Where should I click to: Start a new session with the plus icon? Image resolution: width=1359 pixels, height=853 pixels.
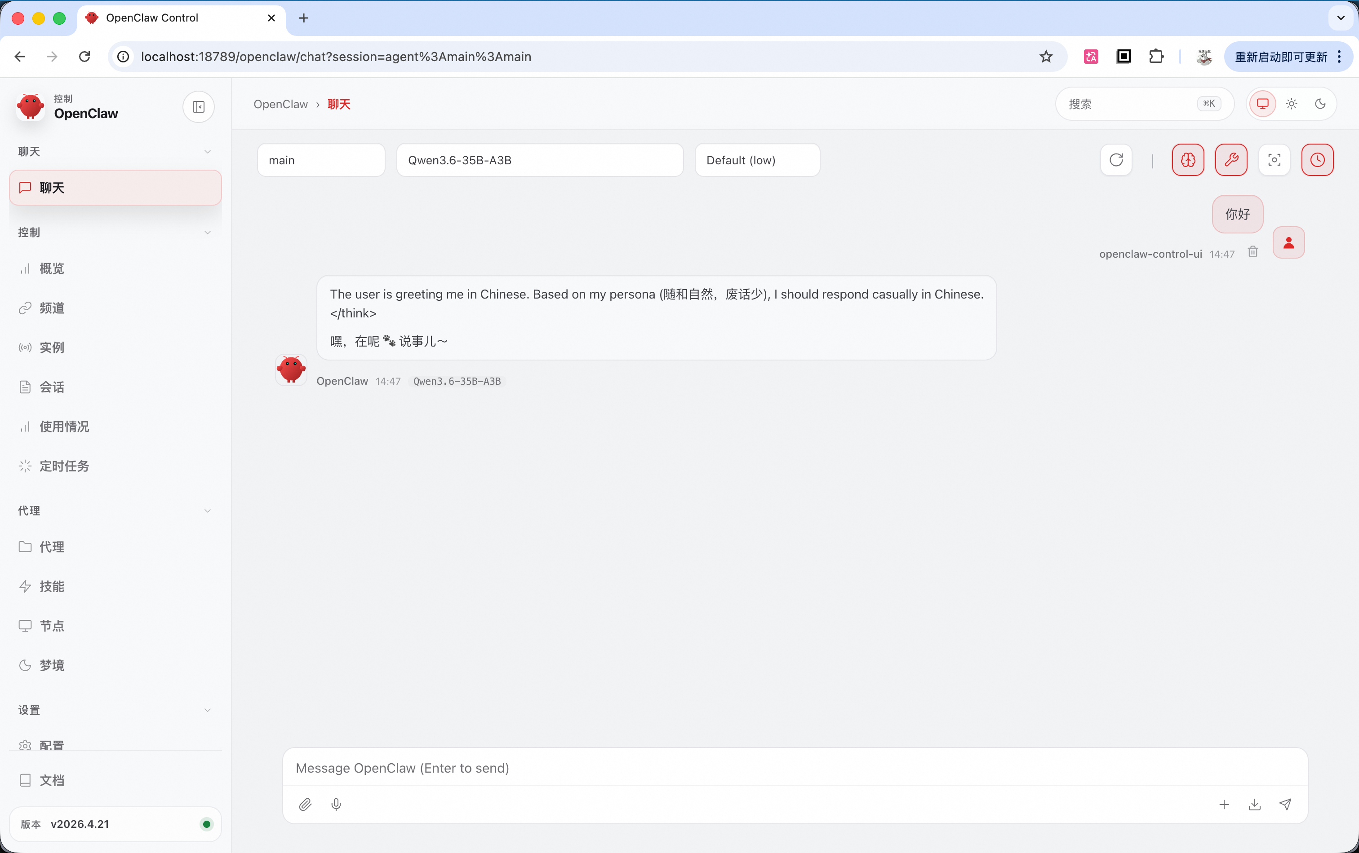[x=1224, y=805]
